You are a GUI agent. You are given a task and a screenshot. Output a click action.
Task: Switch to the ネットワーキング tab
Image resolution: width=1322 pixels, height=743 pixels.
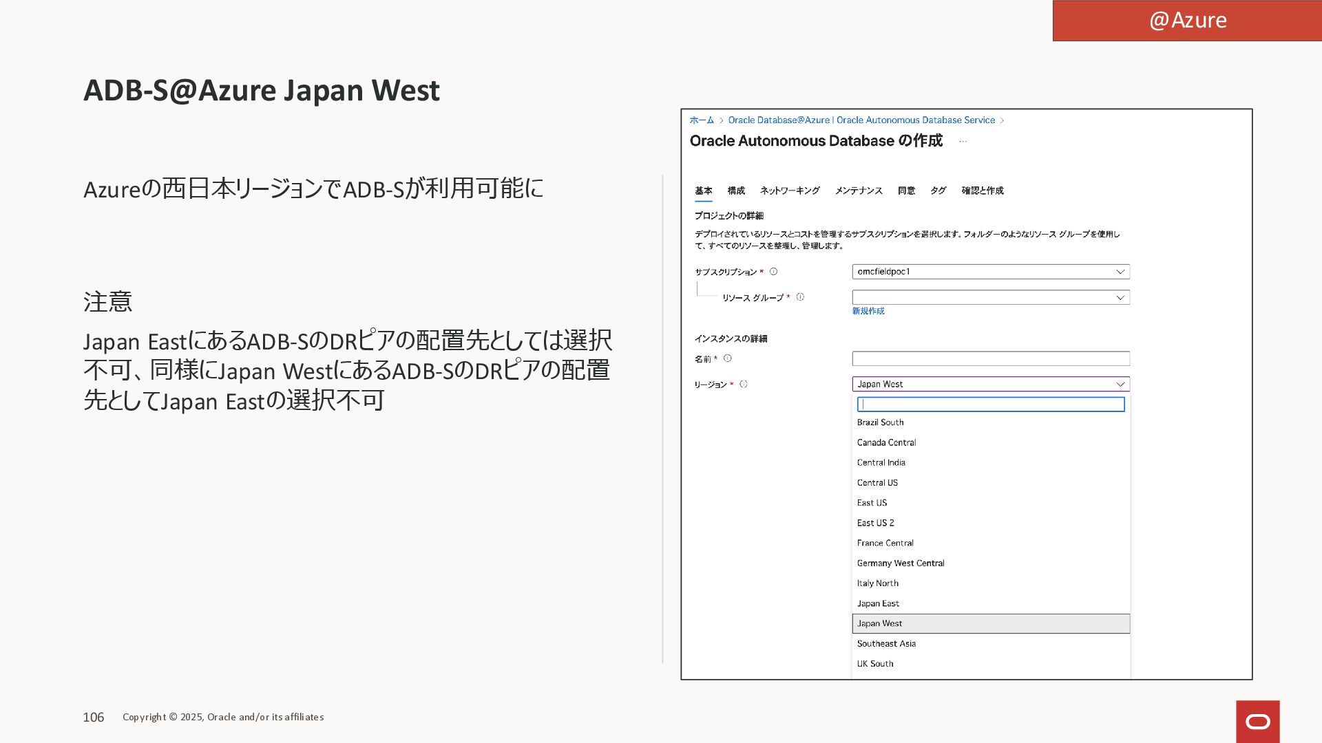(789, 191)
